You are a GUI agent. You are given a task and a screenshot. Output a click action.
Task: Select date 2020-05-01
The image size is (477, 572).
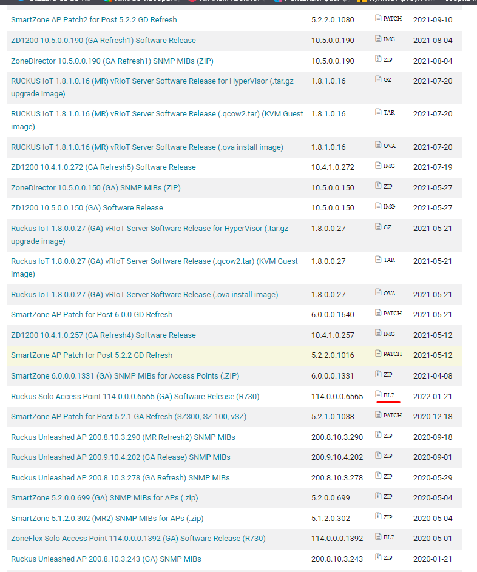pyautogui.click(x=433, y=539)
